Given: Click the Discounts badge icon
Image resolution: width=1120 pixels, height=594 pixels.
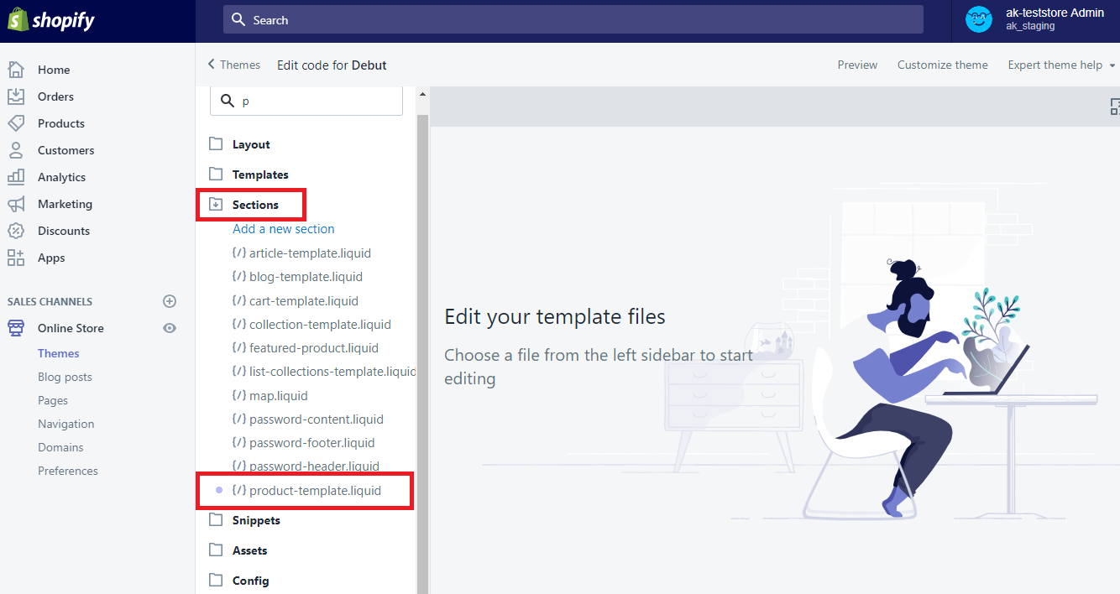Looking at the screenshot, I should tap(16, 231).
